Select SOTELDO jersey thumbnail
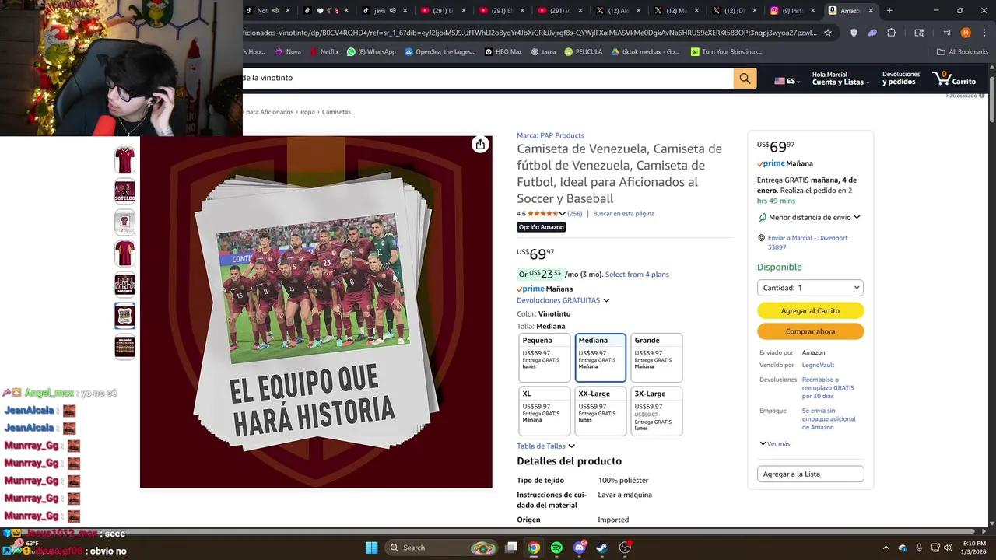This screenshot has height=560, width=996. (x=124, y=191)
